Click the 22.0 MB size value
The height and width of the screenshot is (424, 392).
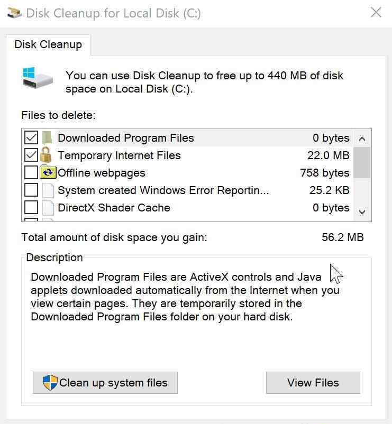[328, 155]
